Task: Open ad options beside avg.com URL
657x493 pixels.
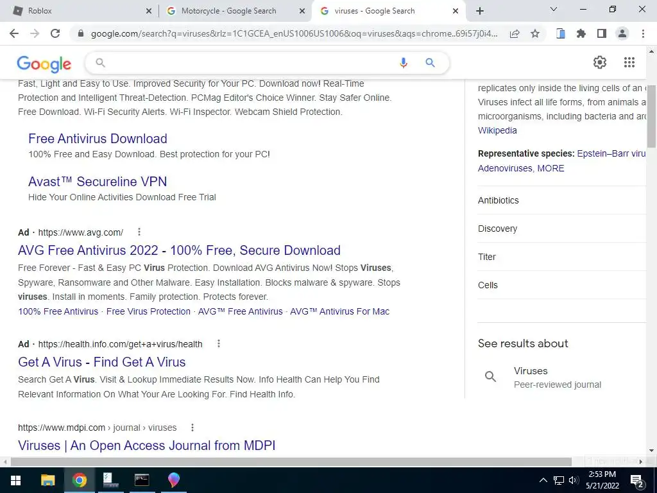Action: point(139,232)
